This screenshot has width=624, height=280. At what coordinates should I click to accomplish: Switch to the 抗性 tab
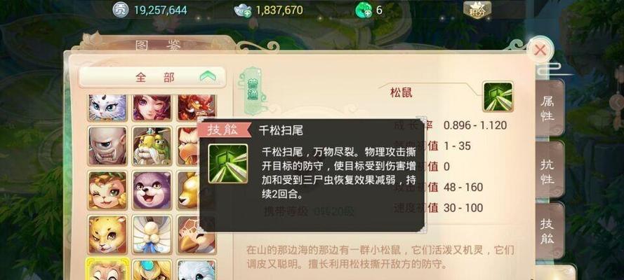[x=547, y=171]
